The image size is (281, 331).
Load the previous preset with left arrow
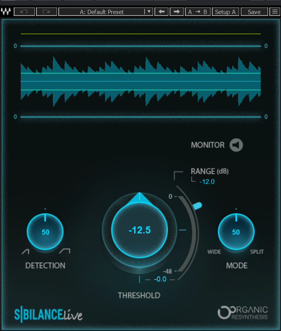click(161, 12)
